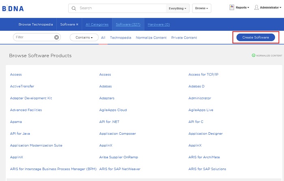The height and width of the screenshot is (181, 284).
Task: Open the Adapters product link
Action: point(107,98)
